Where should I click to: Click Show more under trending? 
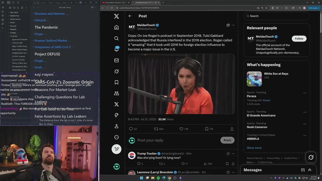click(254, 148)
